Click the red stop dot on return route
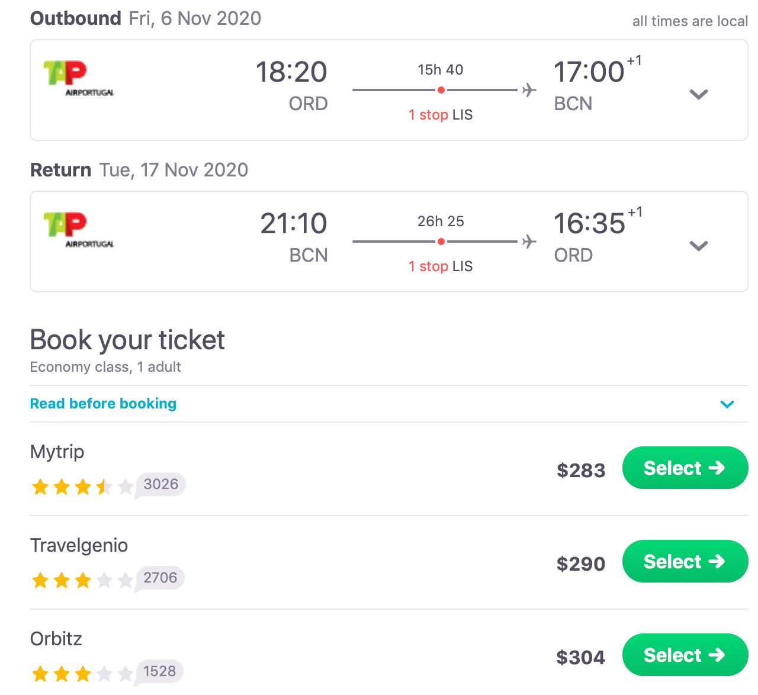The width and height of the screenshot is (758, 695). tap(441, 242)
